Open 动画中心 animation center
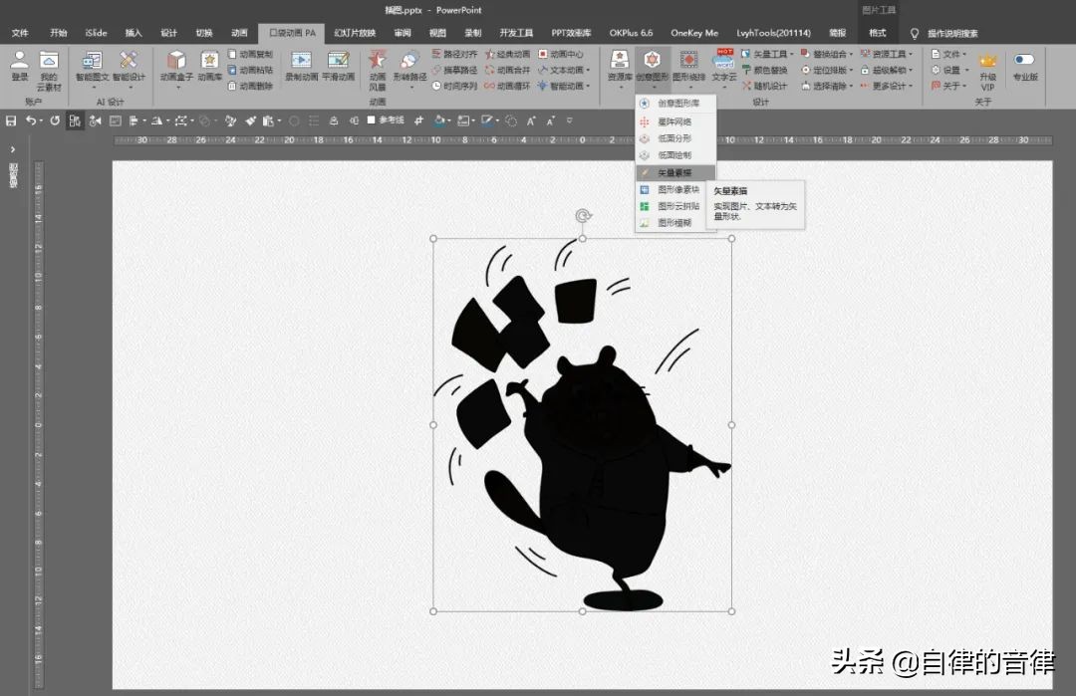Screen dimensions: 1076x696 [561, 54]
